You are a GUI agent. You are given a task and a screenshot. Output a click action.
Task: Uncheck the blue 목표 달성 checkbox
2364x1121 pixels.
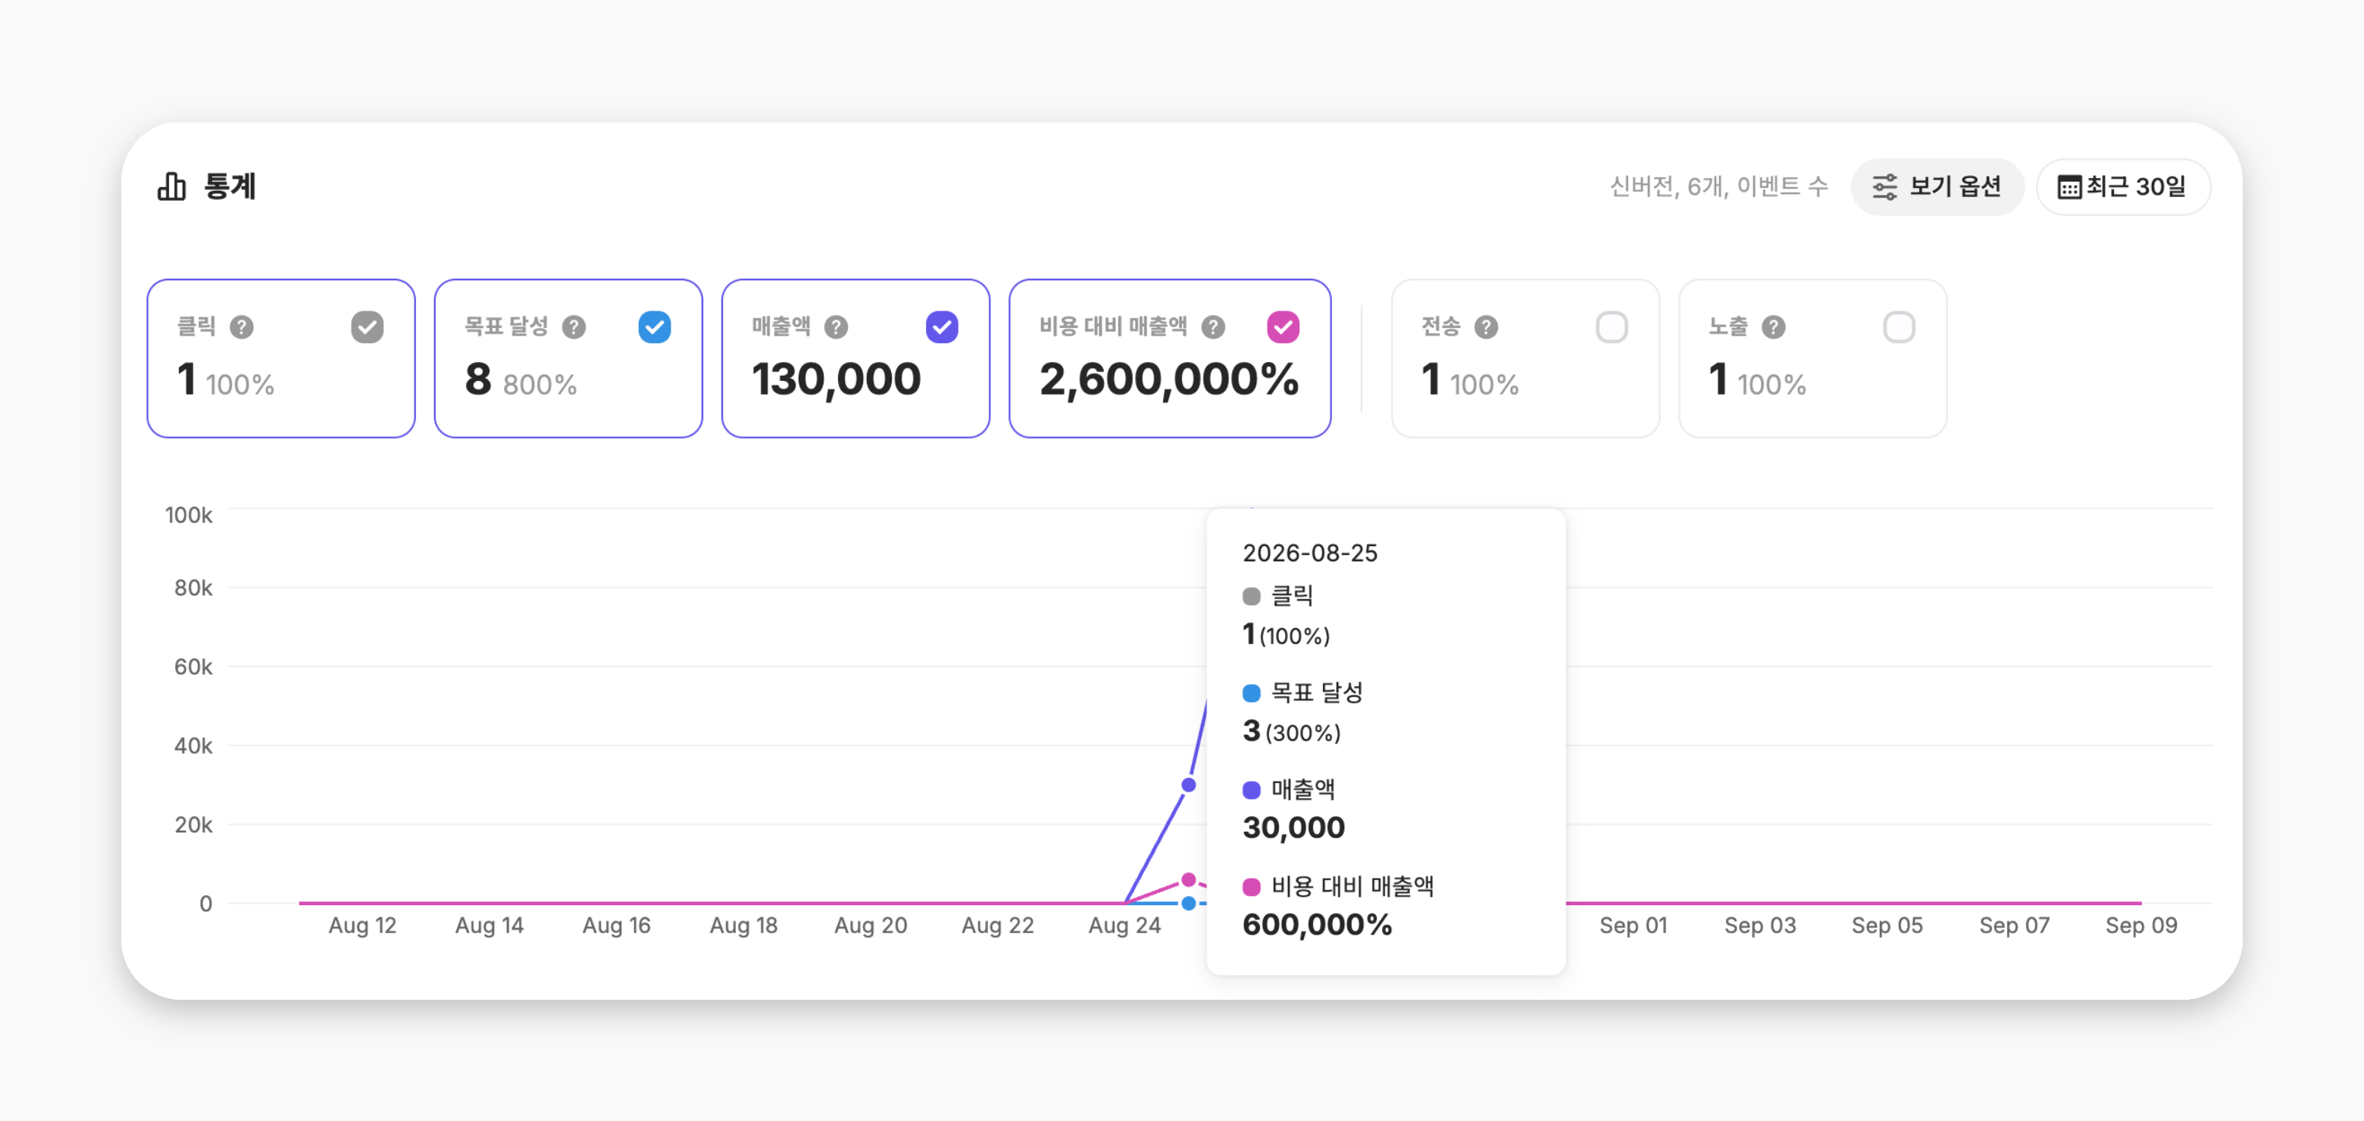[655, 327]
